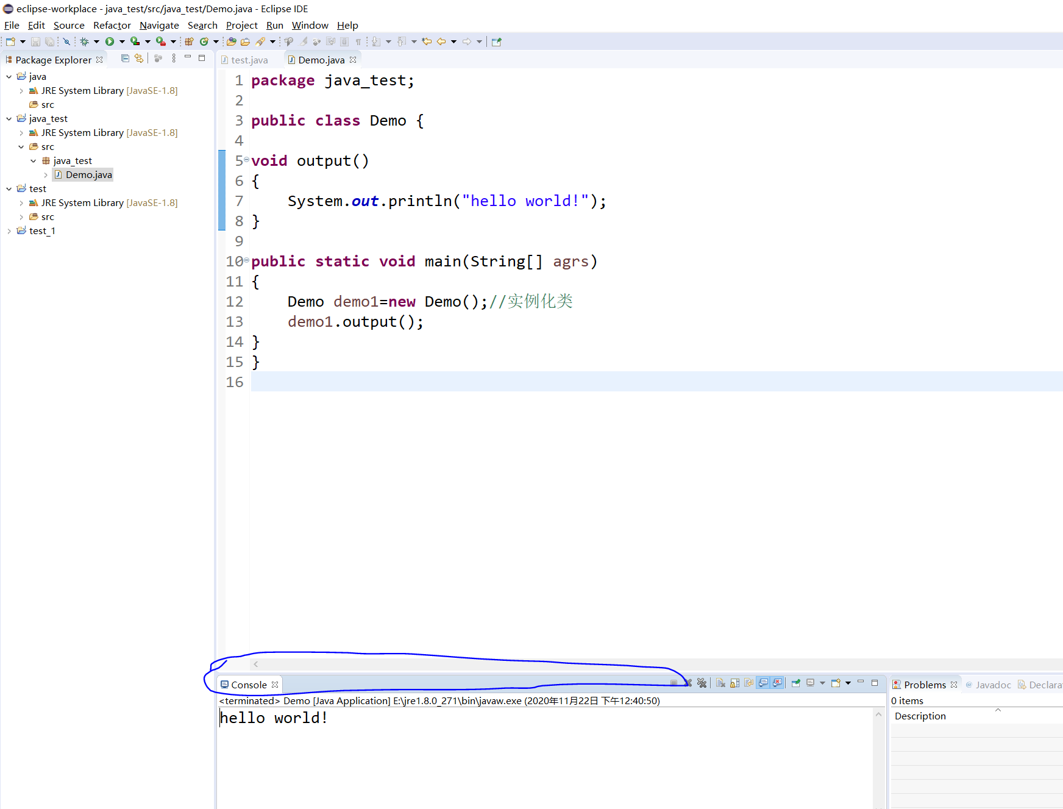Open the Navigate menu
Image resolution: width=1063 pixels, height=809 pixels.
click(x=159, y=25)
